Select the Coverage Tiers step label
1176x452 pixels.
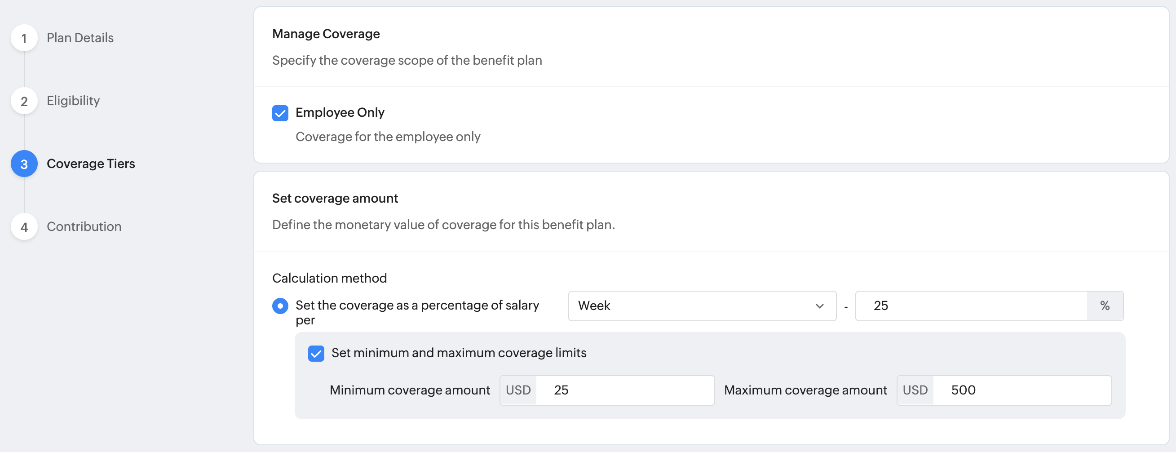coord(91,164)
